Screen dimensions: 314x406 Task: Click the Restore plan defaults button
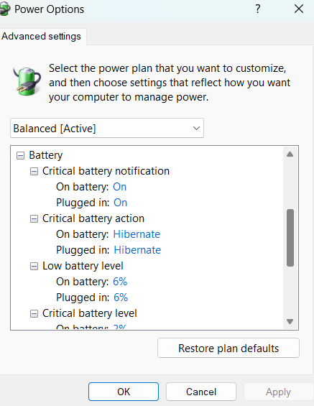click(228, 348)
